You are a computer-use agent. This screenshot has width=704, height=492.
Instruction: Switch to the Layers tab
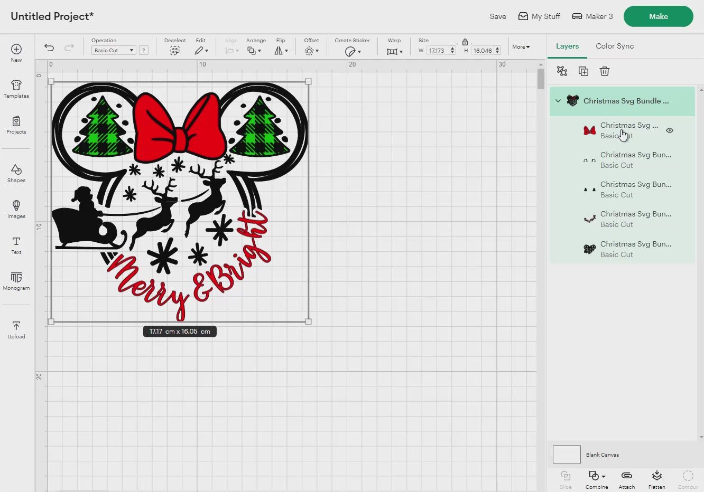pyautogui.click(x=567, y=46)
